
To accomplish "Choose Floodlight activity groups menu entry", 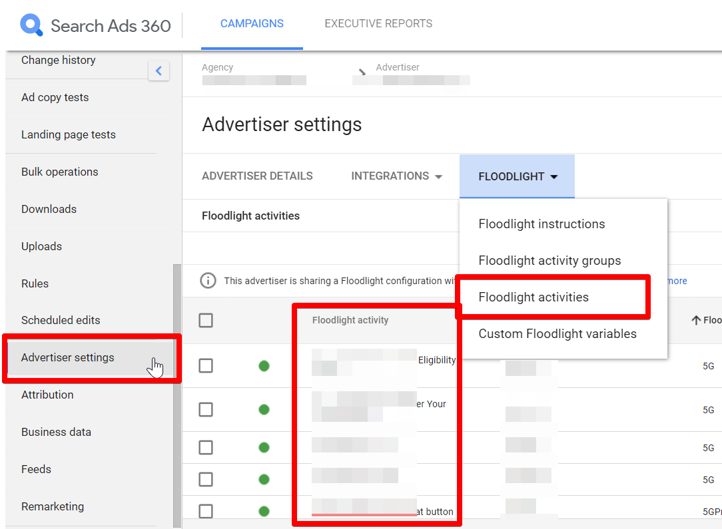I will 549,261.
